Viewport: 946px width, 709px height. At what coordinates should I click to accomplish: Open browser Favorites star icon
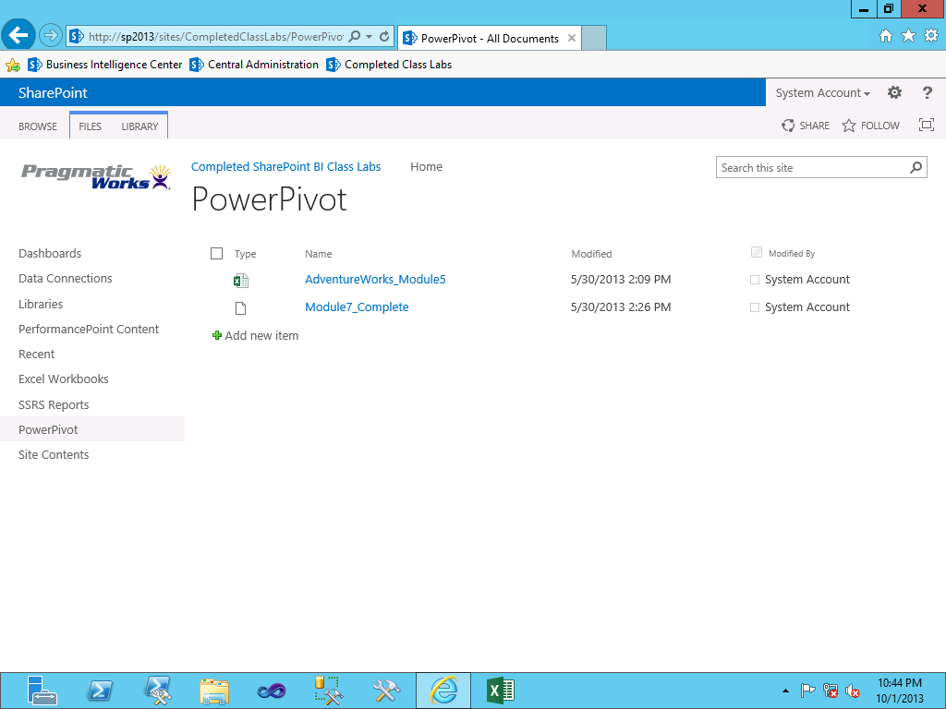[x=908, y=36]
